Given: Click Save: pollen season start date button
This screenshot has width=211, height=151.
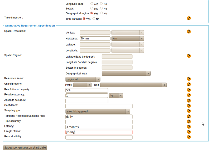Looking at the screenshot, I should tap(25, 148).
